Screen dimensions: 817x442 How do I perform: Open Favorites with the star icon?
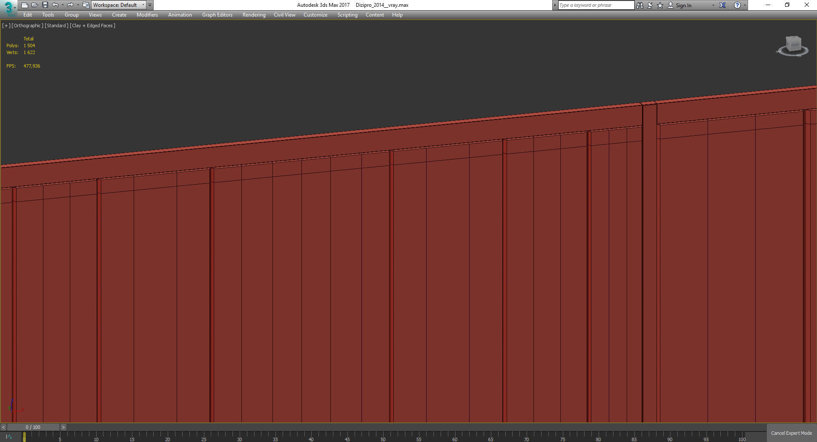[x=660, y=5]
